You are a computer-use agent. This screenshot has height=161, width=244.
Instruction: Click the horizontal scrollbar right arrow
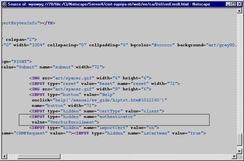234,156
